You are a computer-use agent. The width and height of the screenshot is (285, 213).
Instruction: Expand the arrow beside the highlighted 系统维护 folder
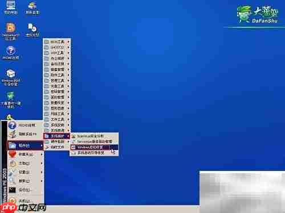(68, 136)
